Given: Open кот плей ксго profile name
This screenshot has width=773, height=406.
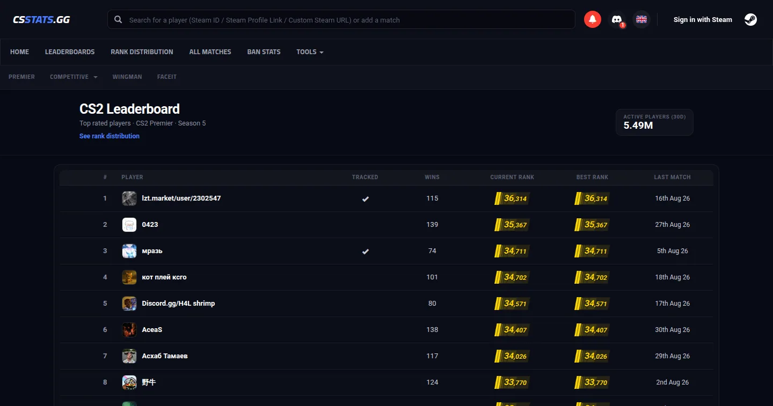Looking at the screenshot, I should pos(164,277).
